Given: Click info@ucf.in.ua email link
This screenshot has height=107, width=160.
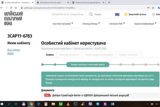Looking at the screenshot, I should [77, 14].
